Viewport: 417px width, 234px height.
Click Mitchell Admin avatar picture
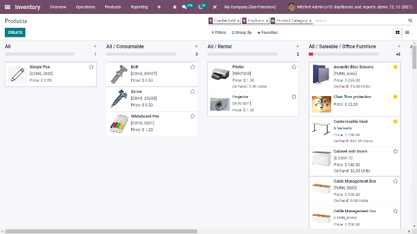[291, 7]
